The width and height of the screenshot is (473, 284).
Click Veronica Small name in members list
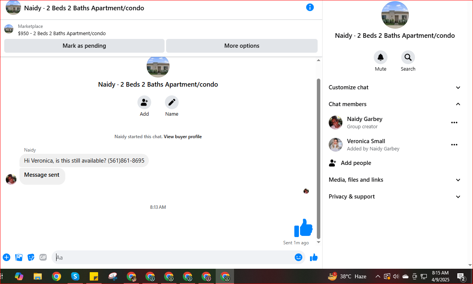(x=366, y=141)
